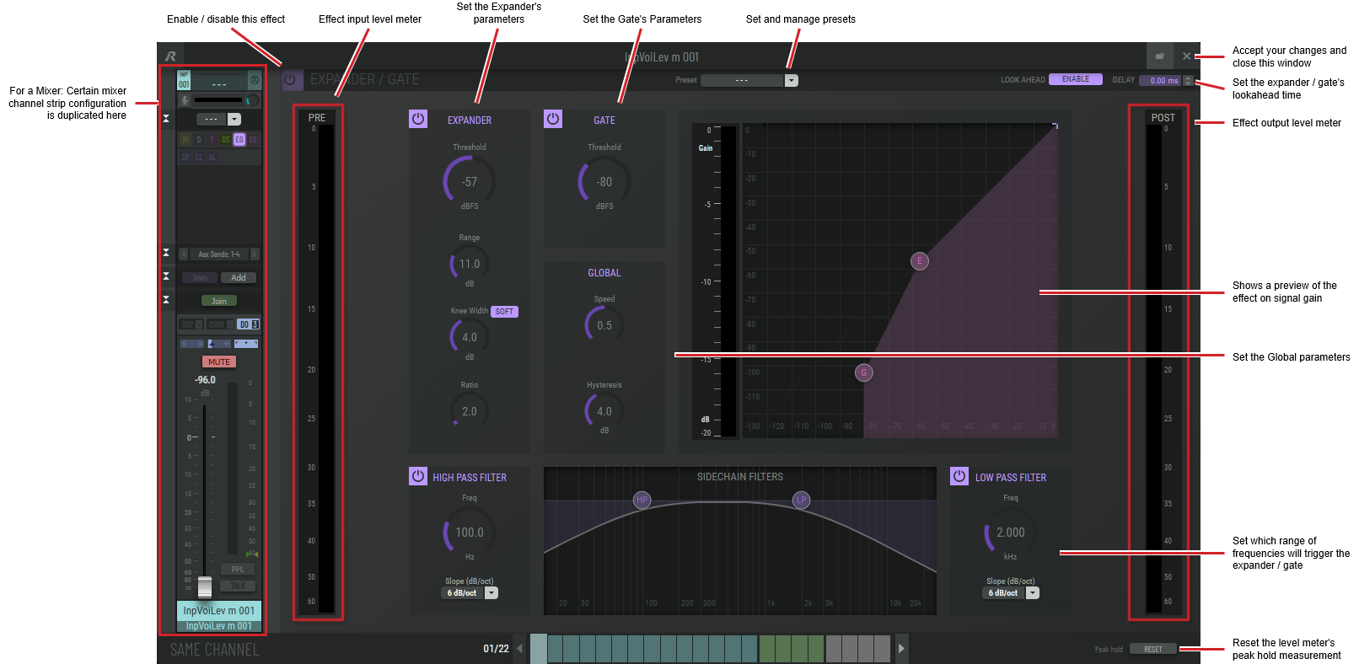The image size is (1359, 664).
Task: Toggle the main Expander/Gate effect power icon
Action: pyautogui.click(x=291, y=80)
